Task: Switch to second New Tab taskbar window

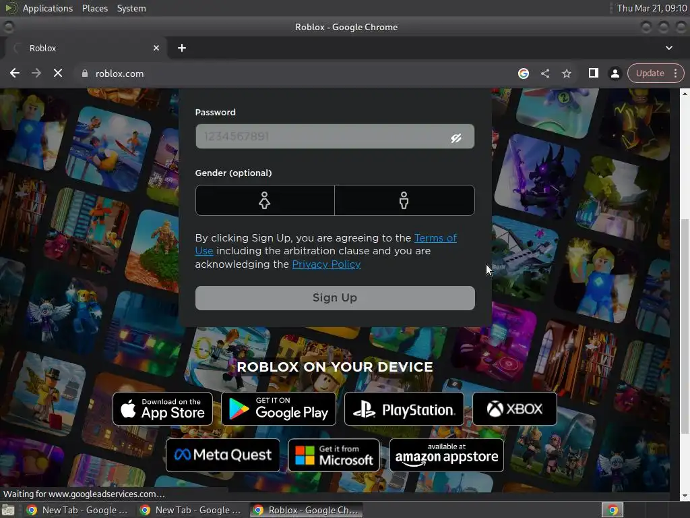Action: click(191, 510)
